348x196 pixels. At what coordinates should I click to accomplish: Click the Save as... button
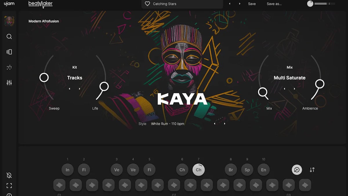[x=274, y=4]
